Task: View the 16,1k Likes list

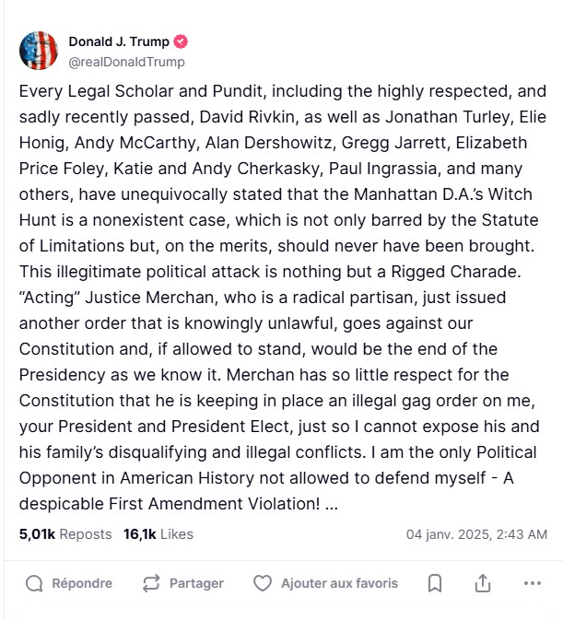Action: [158, 534]
